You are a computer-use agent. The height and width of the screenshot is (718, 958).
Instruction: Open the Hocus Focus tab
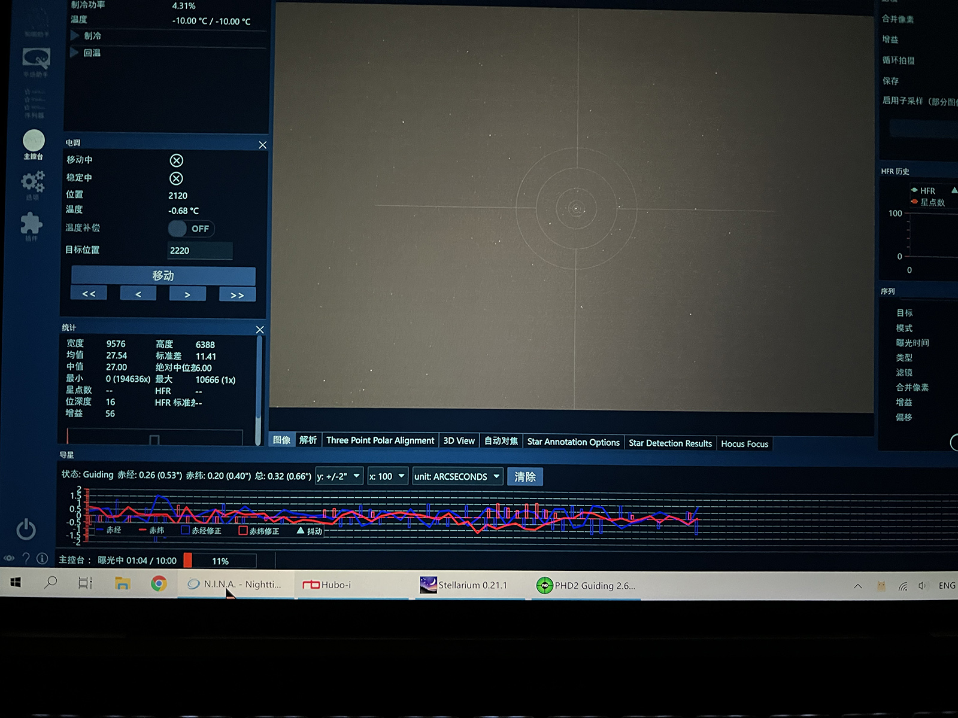744,443
